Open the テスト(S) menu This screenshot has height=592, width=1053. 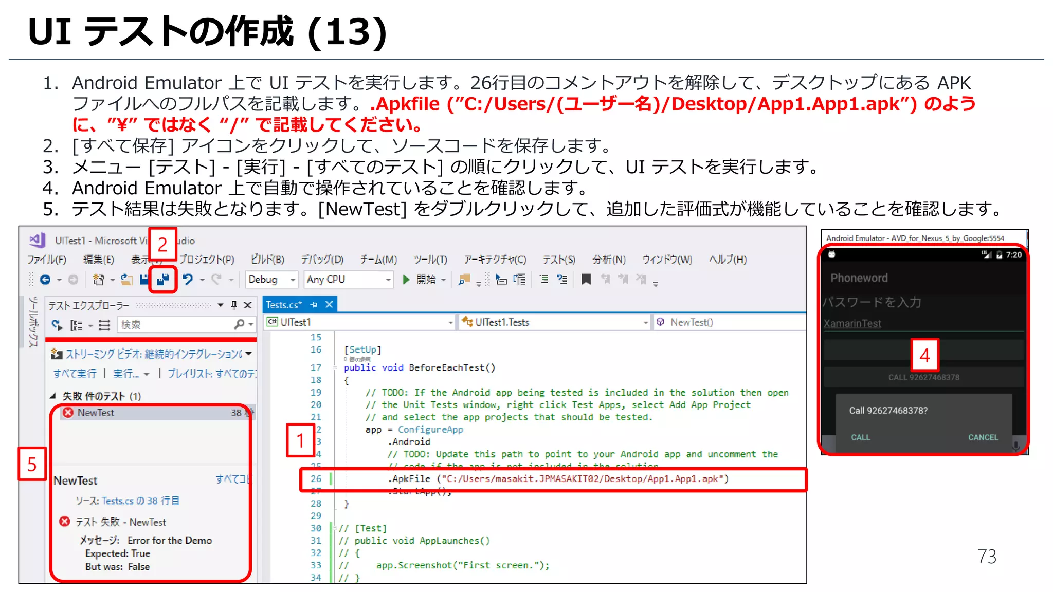click(559, 260)
